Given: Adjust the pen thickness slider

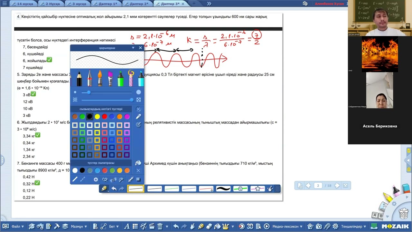Looking at the screenshot, I should click(107, 92).
